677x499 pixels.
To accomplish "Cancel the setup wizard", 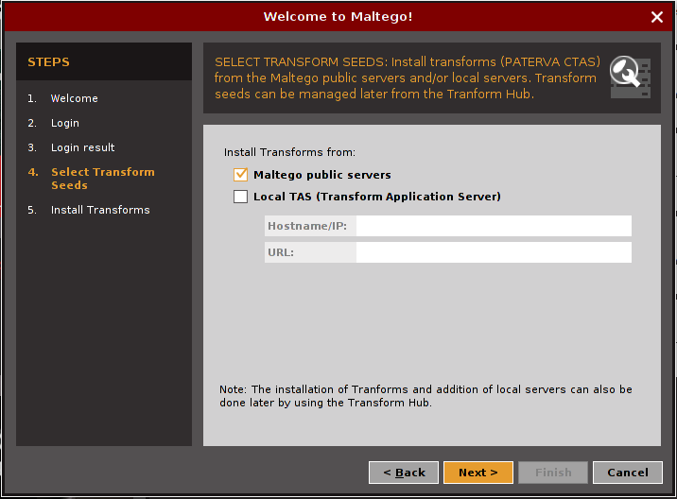I will [x=628, y=473].
